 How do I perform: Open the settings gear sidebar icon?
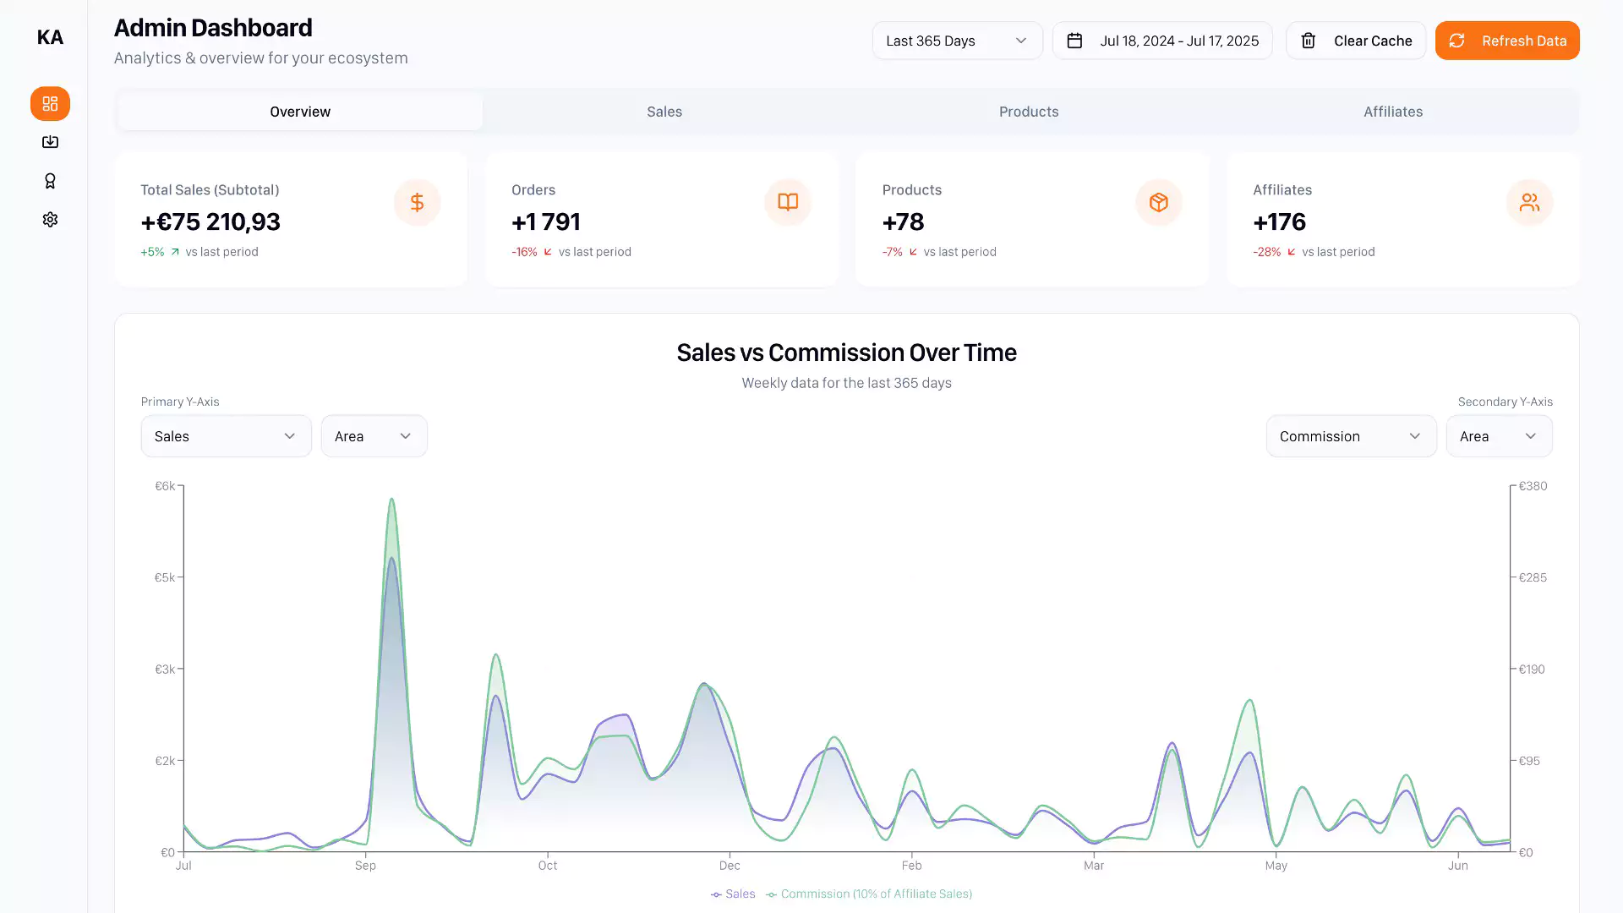[x=50, y=220]
